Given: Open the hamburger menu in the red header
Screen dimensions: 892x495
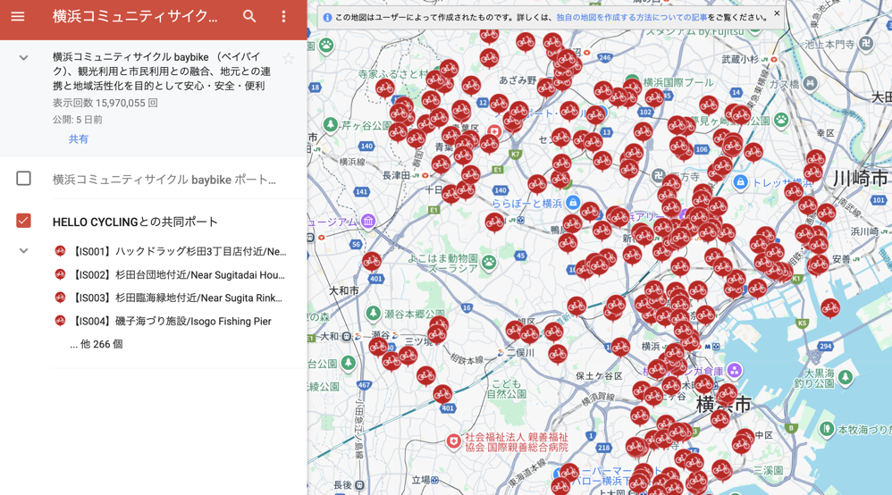Looking at the screenshot, I should click(x=18, y=16).
